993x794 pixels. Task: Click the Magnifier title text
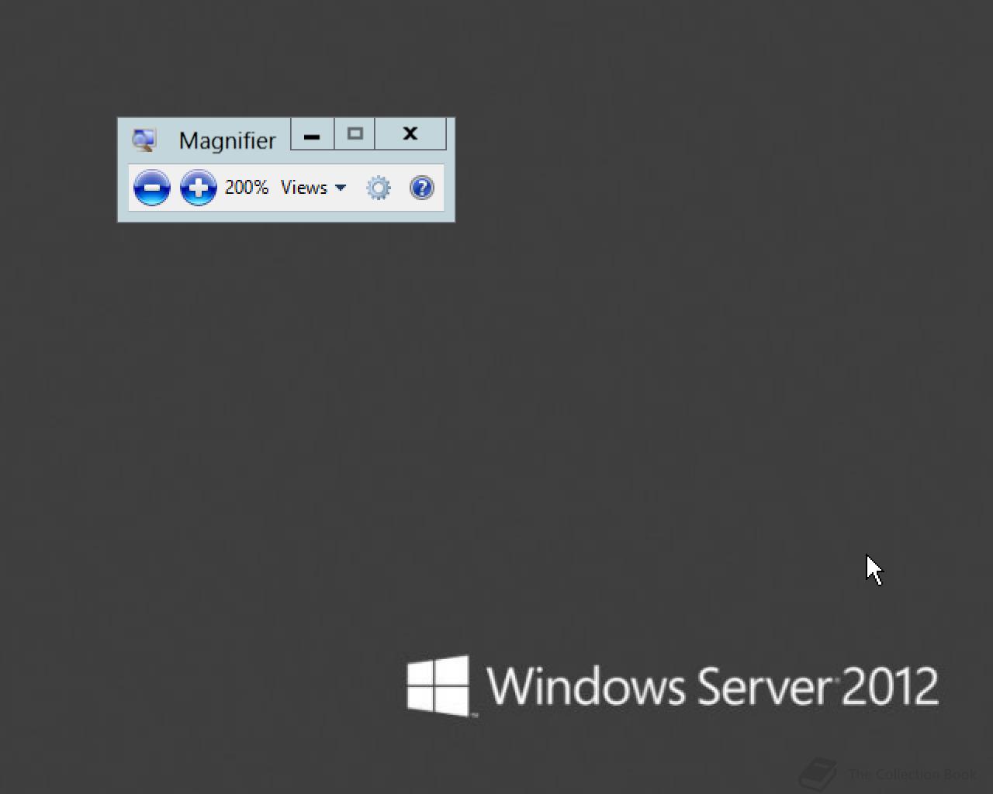tap(227, 141)
